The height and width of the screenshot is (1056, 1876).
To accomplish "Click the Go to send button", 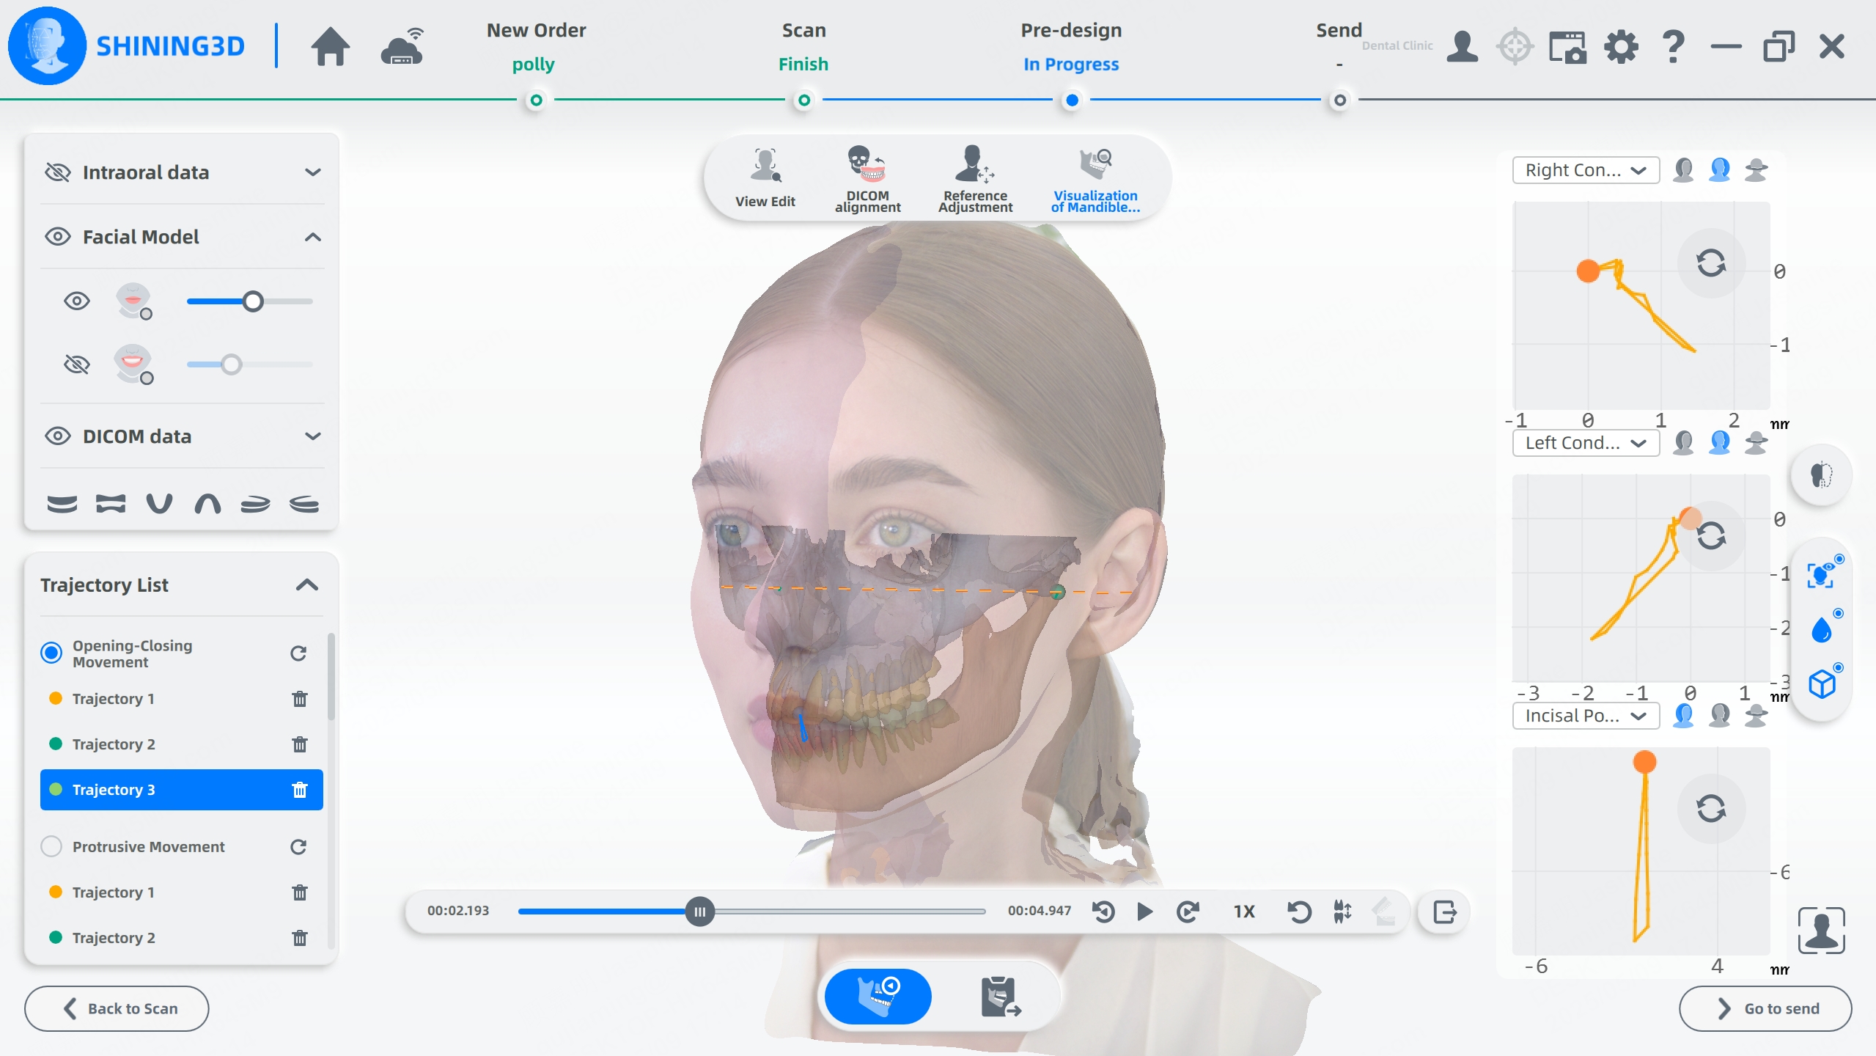I will [1765, 1008].
